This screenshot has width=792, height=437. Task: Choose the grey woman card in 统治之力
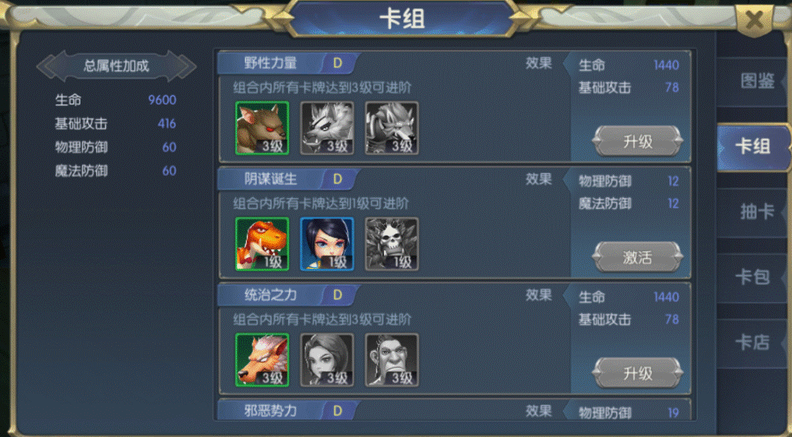point(327,360)
